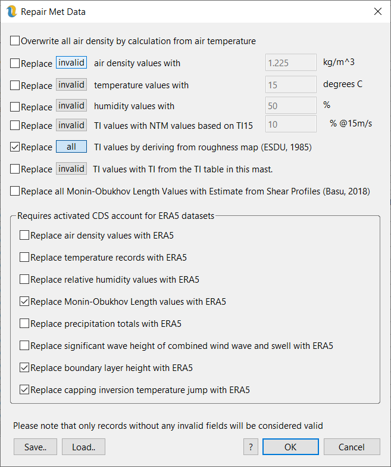Click the app icon in title bar
This screenshot has width=391, height=467.
[x=11, y=11]
